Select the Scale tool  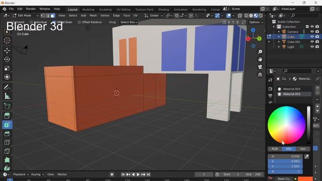pos(7,68)
